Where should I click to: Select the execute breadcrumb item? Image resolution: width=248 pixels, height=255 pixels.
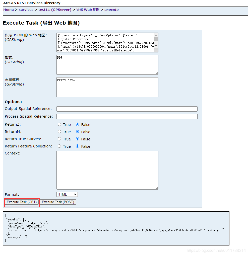111,10
